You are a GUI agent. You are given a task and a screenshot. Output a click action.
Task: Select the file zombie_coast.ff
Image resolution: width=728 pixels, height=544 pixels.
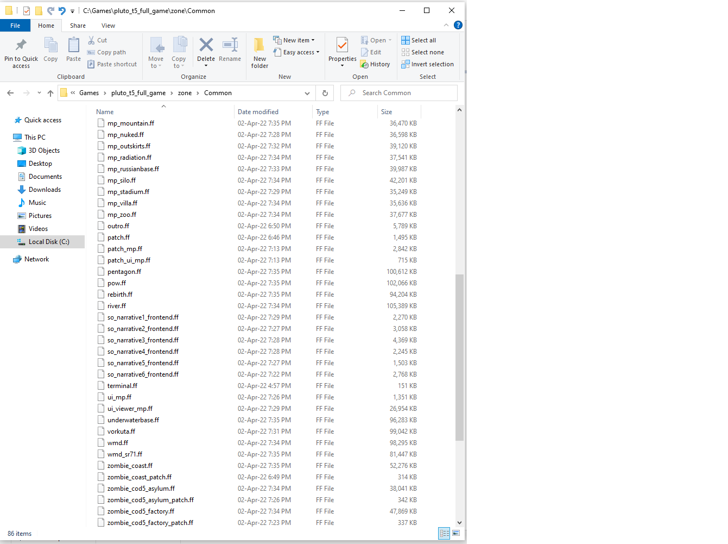point(130,466)
